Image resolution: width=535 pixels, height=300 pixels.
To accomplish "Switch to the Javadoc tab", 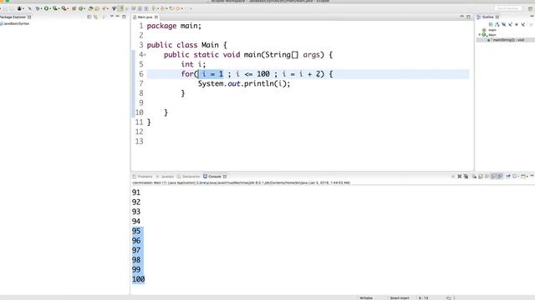I will pyautogui.click(x=165, y=177).
